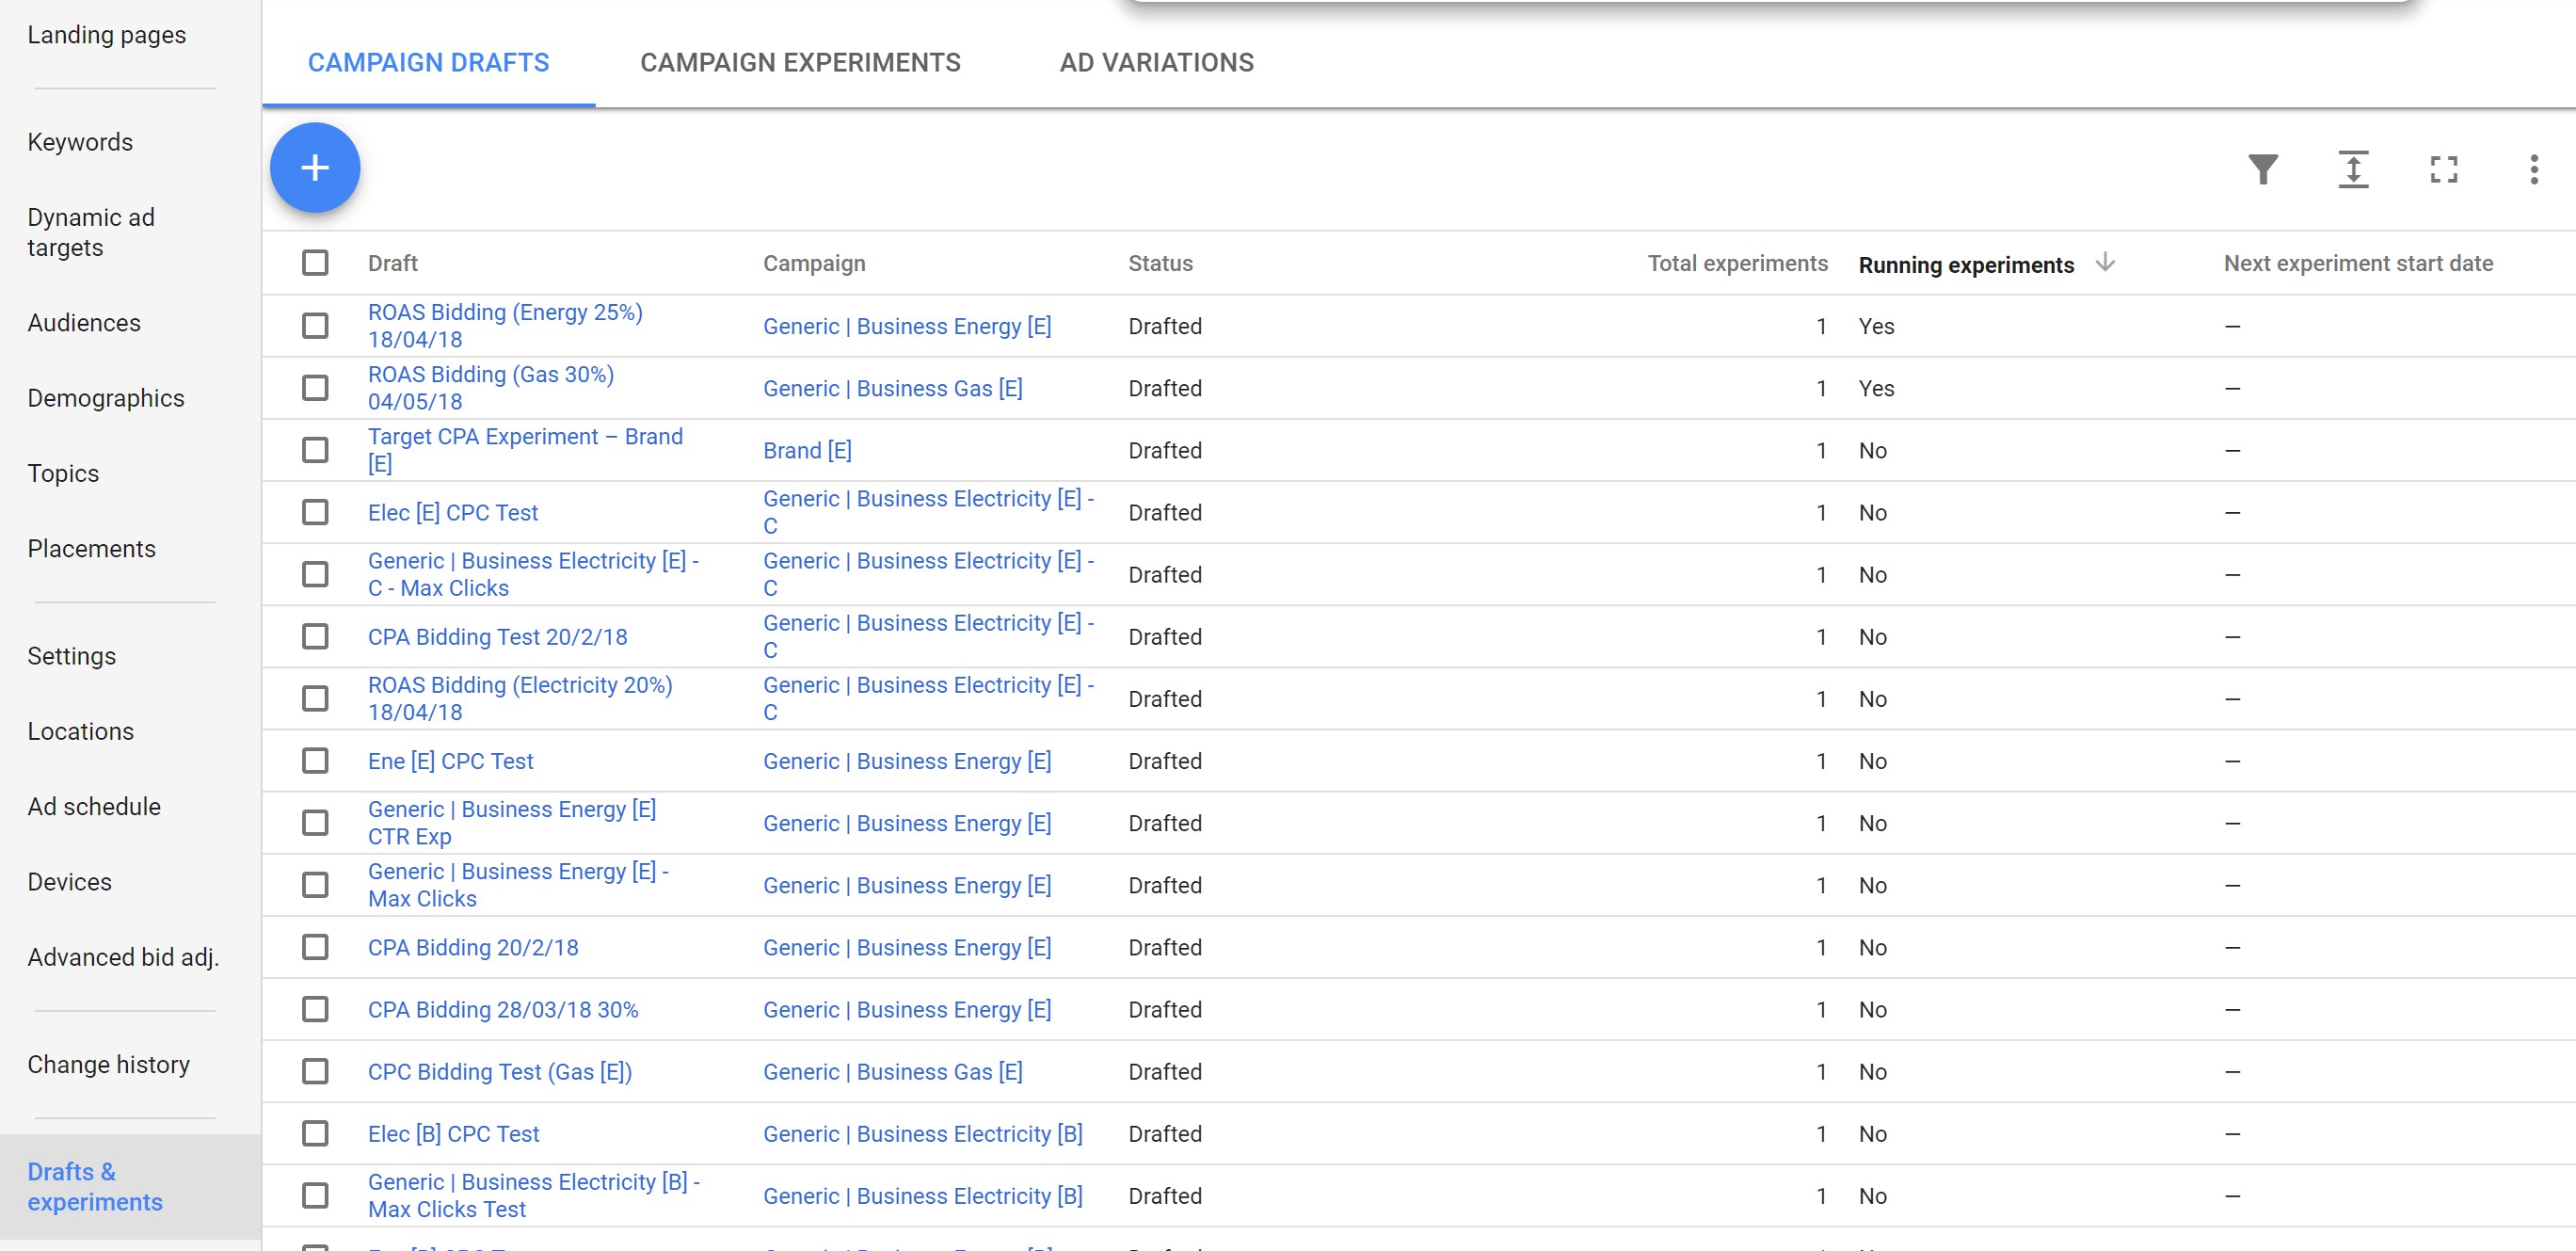The height and width of the screenshot is (1251, 2576).
Task: Open Advanced bid adj. page
Action: click(123, 957)
